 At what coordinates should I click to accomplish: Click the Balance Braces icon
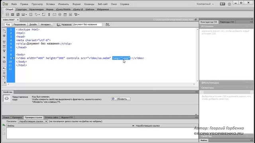tap(4, 62)
